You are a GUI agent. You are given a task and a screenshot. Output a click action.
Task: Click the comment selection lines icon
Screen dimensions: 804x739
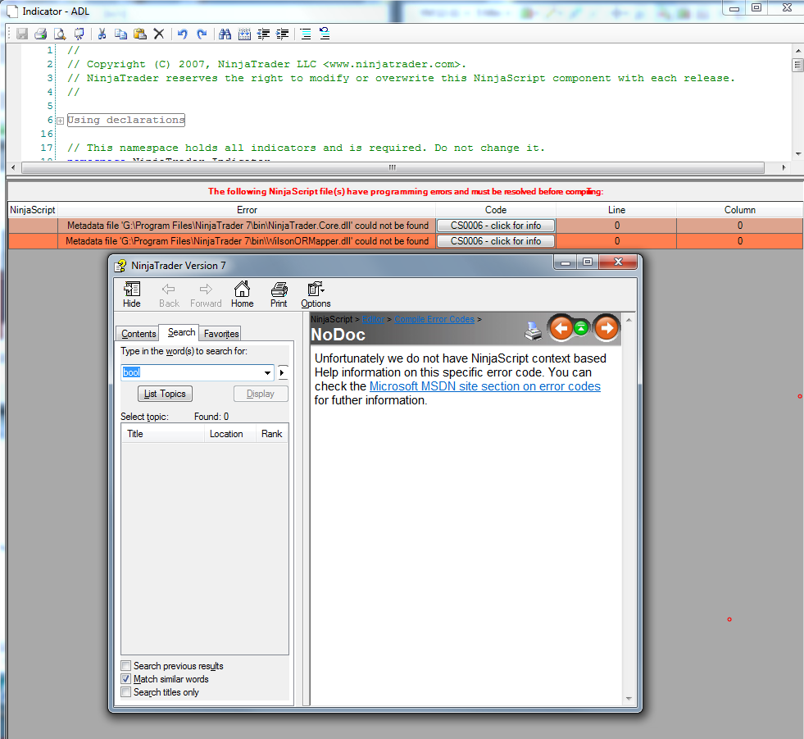(306, 34)
